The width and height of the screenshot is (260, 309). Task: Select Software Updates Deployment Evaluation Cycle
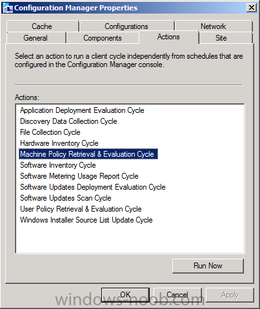[x=93, y=187]
